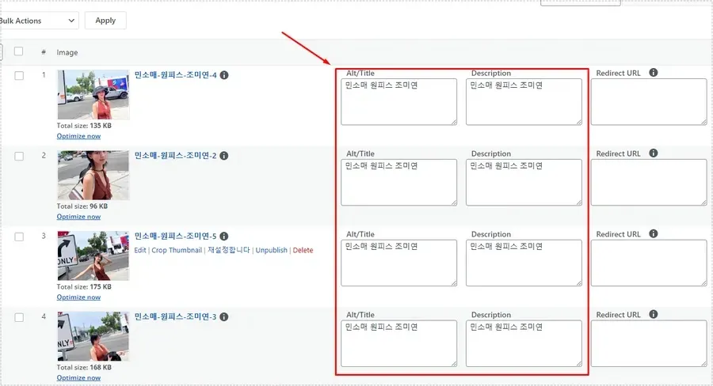Viewport: 713px width, 386px height.
Task: Focus Redirect URL field of row 4
Action: pyautogui.click(x=649, y=343)
